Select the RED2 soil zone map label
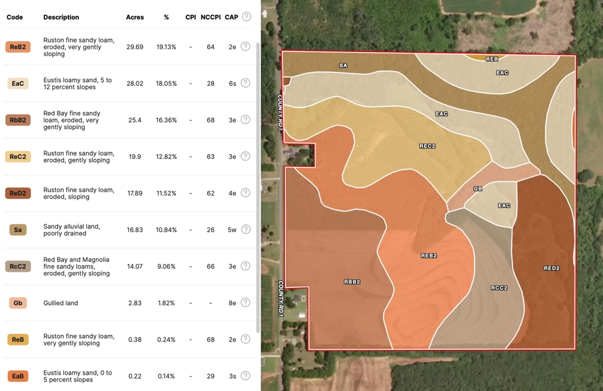Screen dimensions: 603x391 click(x=552, y=268)
